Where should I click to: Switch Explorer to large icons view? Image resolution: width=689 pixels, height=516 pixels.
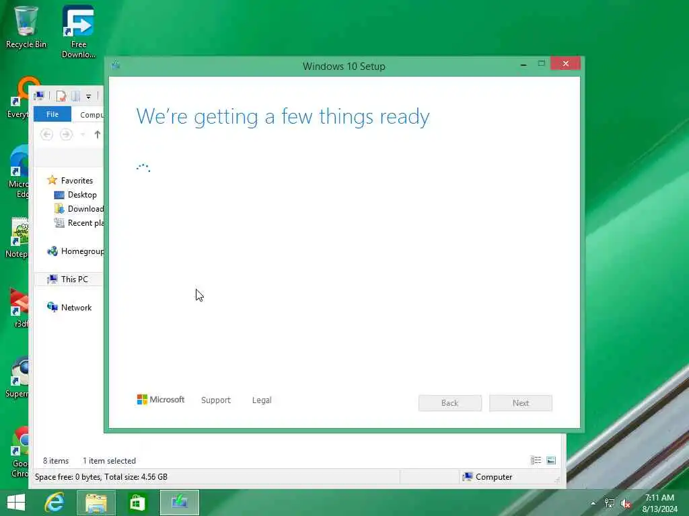[551, 460]
